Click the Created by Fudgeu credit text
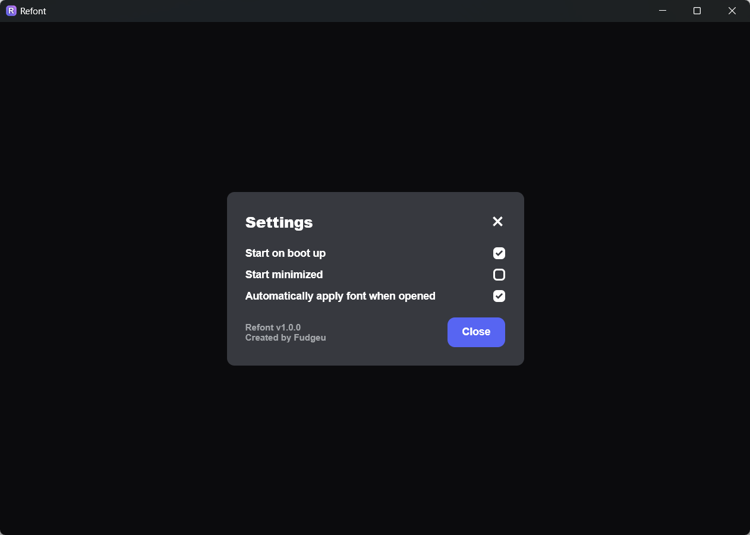Viewport: 750px width, 535px height. coord(286,337)
